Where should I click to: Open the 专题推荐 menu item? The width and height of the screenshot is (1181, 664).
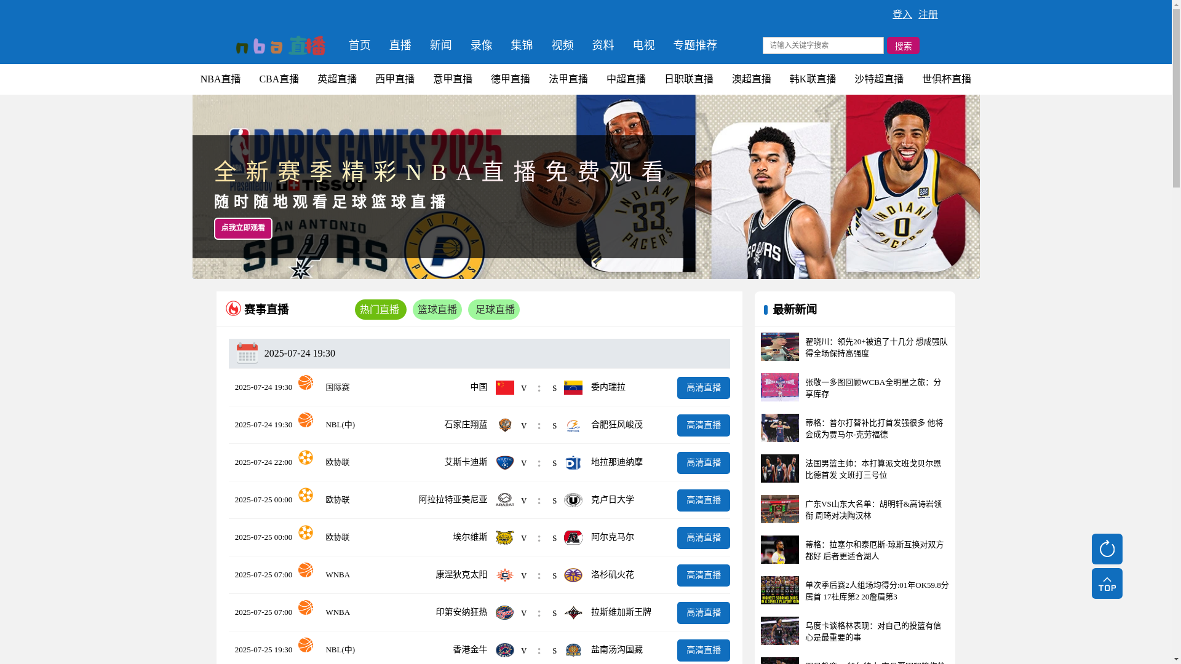(x=695, y=45)
